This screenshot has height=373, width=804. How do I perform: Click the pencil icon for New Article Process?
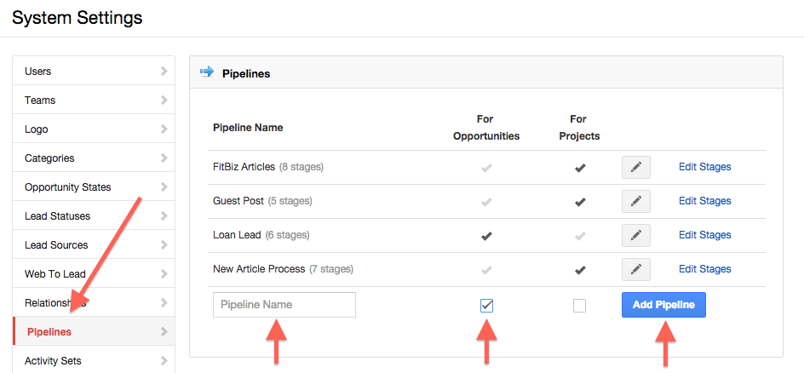(x=635, y=269)
